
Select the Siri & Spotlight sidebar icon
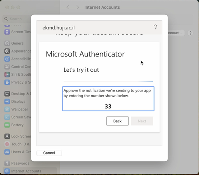[x=7, y=75]
